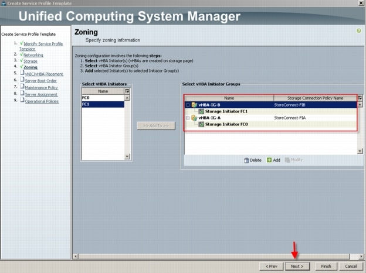
Task: Click initiator groups scroll down arrow
Action: [x=360, y=151]
